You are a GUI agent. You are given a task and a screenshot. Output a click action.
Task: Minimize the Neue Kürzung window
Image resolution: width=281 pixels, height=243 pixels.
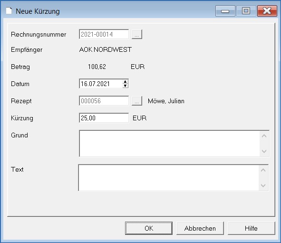[x=225, y=11]
